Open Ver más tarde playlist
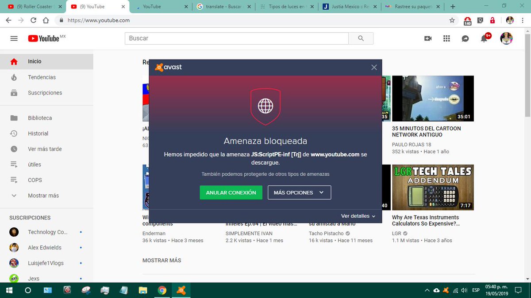531x298 pixels. tap(46, 149)
